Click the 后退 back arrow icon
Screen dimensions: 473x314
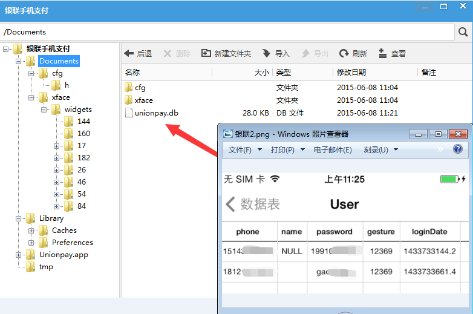click(x=129, y=53)
